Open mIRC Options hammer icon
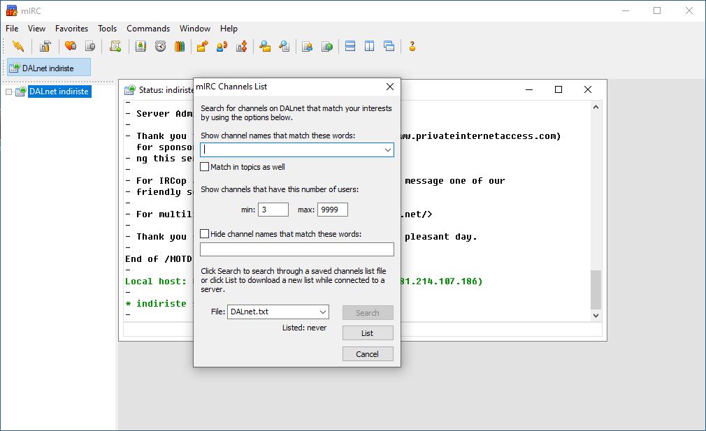 click(x=45, y=46)
